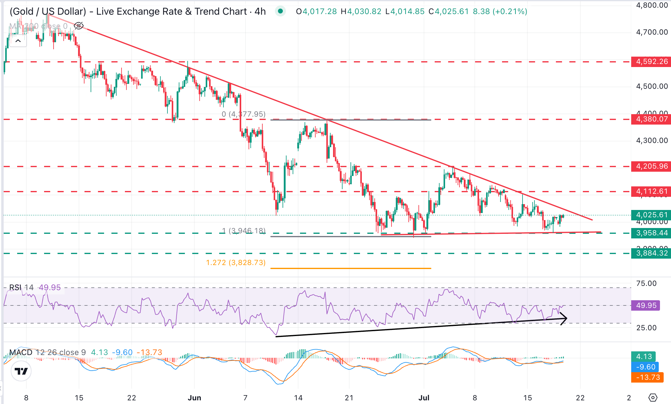Click the green market status dot
This screenshot has height=404, width=671.
[280, 12]
